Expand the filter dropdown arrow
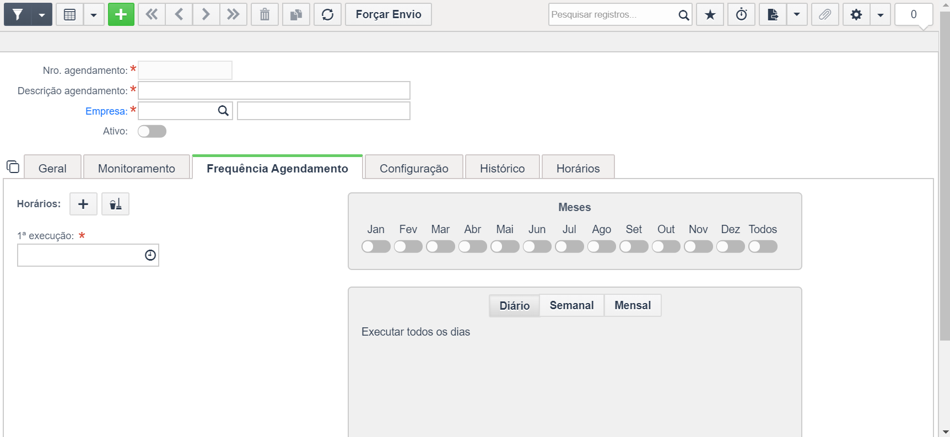Image resolution: width=950 pixels, height=437 pixels. (42, 14)
